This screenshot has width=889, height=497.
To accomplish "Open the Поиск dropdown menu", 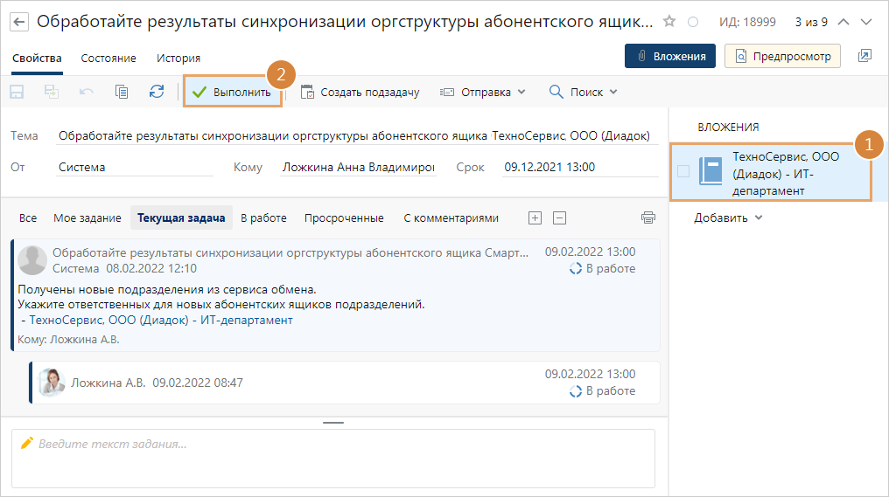I will point(583,92).
